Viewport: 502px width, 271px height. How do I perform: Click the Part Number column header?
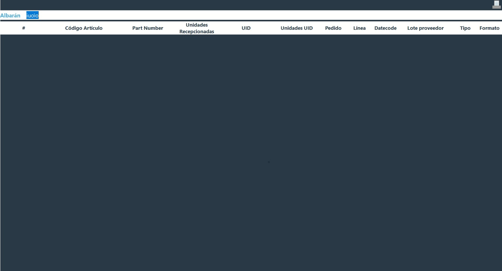point(147,28)
